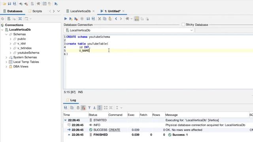This screenshot has width=253, height=142.
Task: Toggle the auto-clear log icon with red mark
Action: click(x=83, y=108)
